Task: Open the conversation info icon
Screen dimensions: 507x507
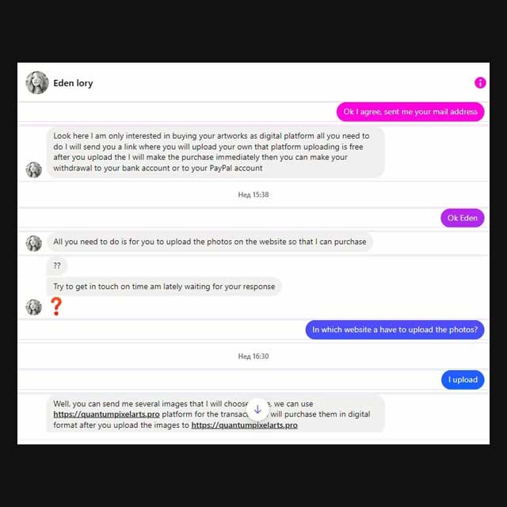Action: (480, 82)
